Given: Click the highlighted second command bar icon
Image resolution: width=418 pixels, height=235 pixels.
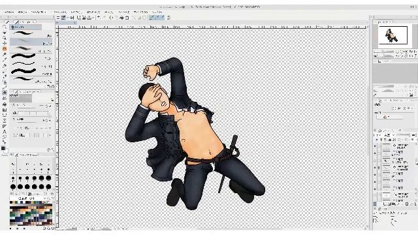Looking at the screenshot, I should click(63, 18).
